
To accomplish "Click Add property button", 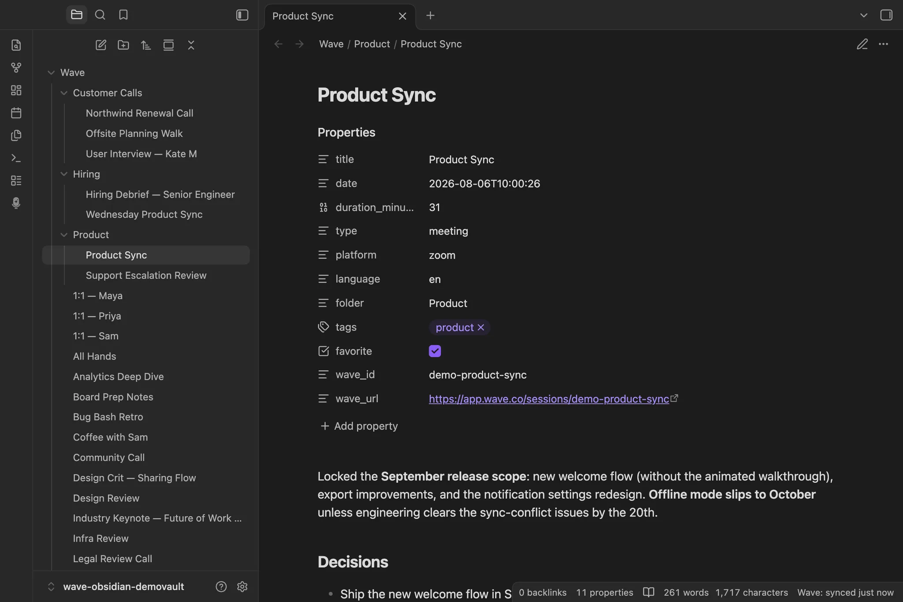I will click(x=359, y=426).
